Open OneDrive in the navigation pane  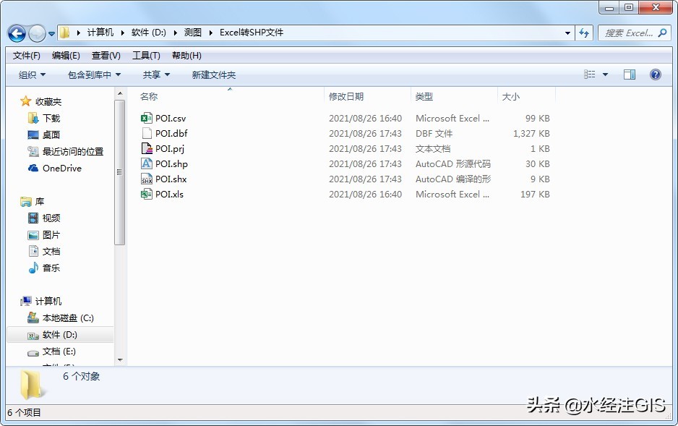[61, 168]
